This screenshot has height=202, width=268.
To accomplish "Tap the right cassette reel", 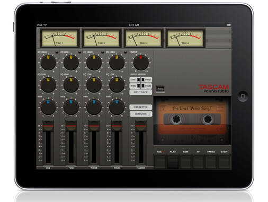I will [208, 119].
